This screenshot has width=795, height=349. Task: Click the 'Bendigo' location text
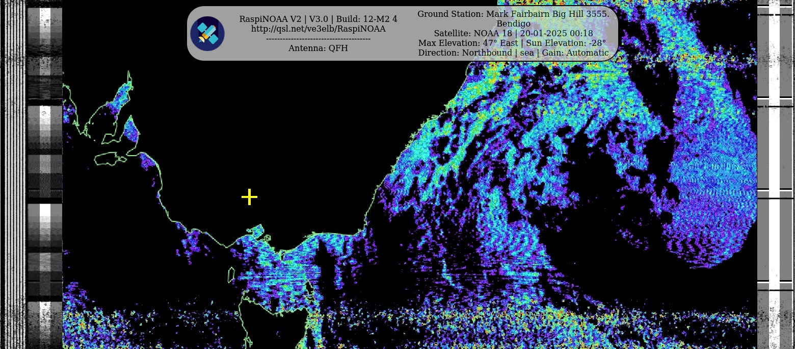pyautogui.click(x=513, y=23)
